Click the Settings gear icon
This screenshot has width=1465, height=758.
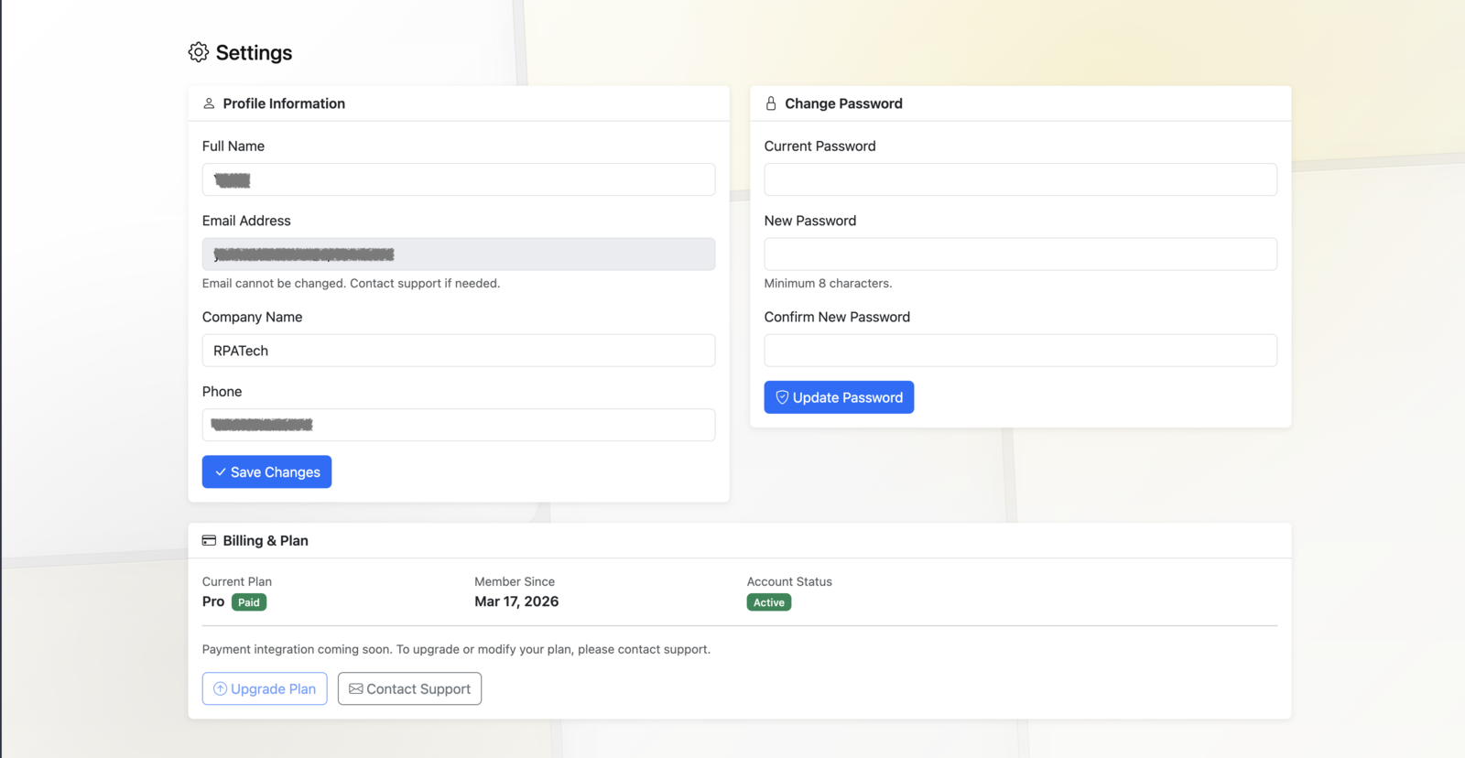(x=199, y=52)
